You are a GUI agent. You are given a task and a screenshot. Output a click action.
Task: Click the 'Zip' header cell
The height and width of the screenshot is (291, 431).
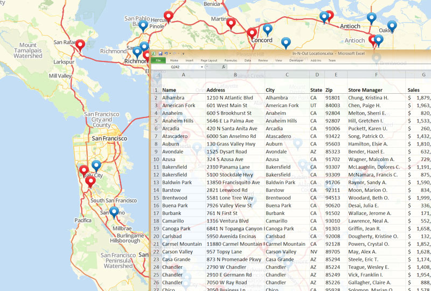(x=336, y=90)
